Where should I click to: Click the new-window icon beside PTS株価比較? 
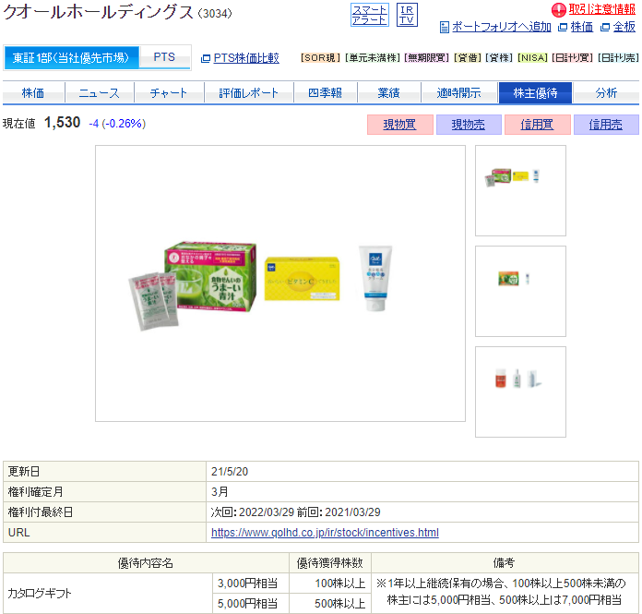206,58
